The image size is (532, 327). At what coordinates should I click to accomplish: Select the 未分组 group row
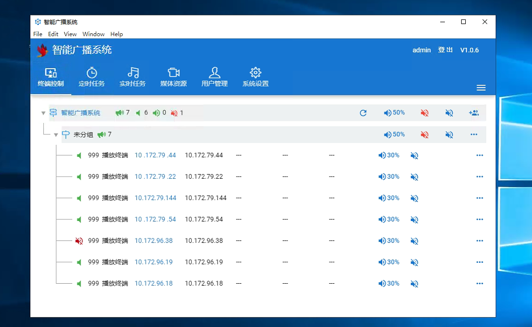click(273, 134)
